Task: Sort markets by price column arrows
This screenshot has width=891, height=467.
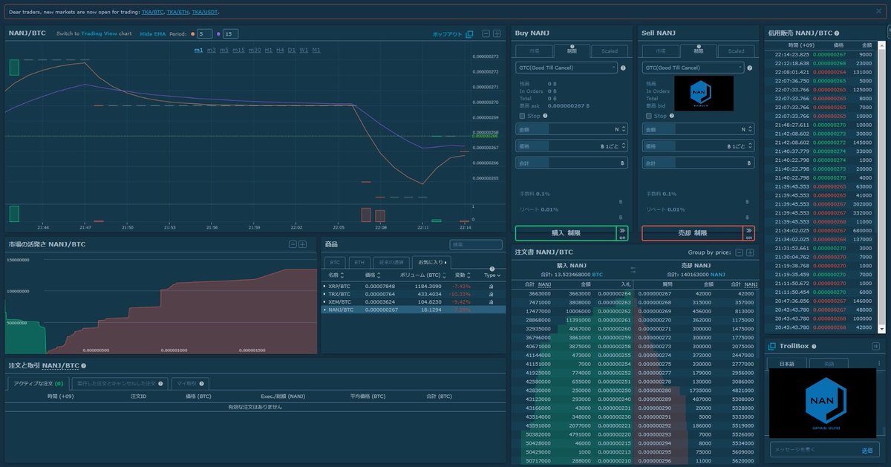Action: pos(379,275)
